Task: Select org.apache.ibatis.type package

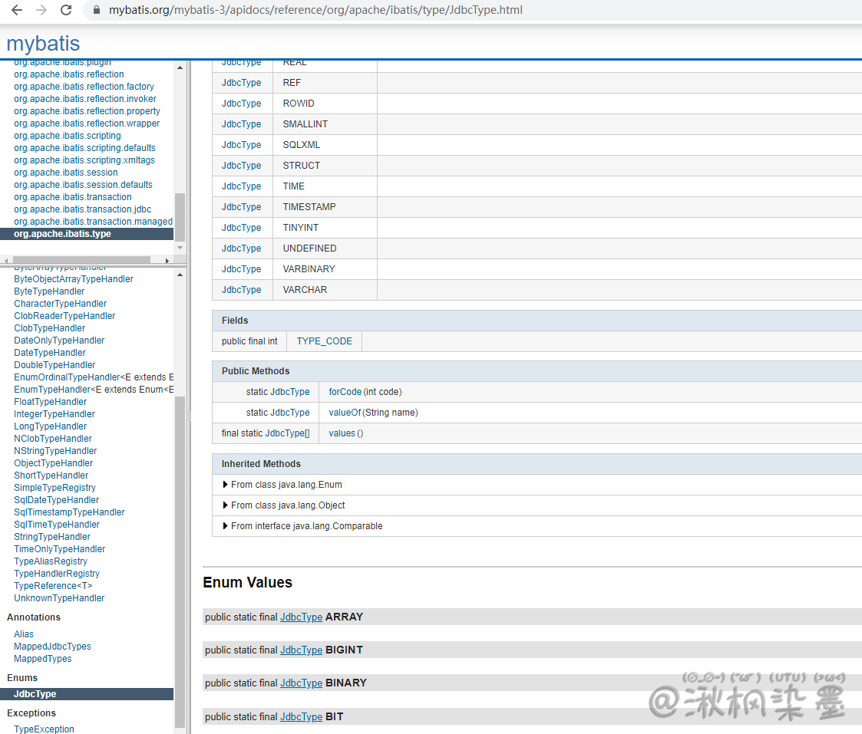Action: tap(62, 234)
